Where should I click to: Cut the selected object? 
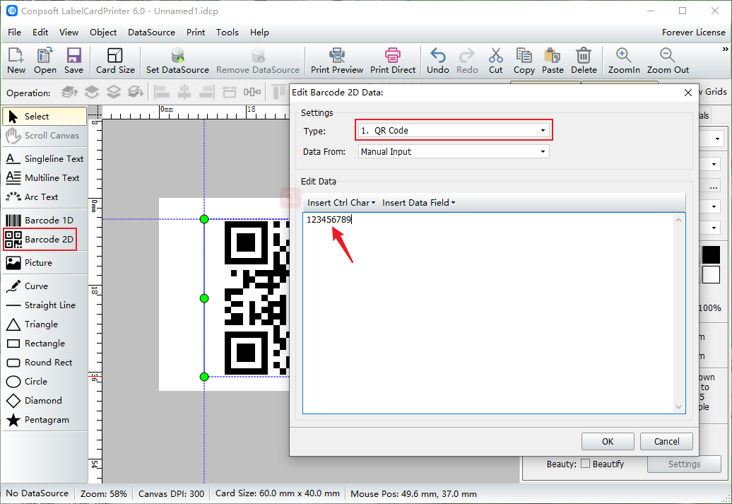496,61
